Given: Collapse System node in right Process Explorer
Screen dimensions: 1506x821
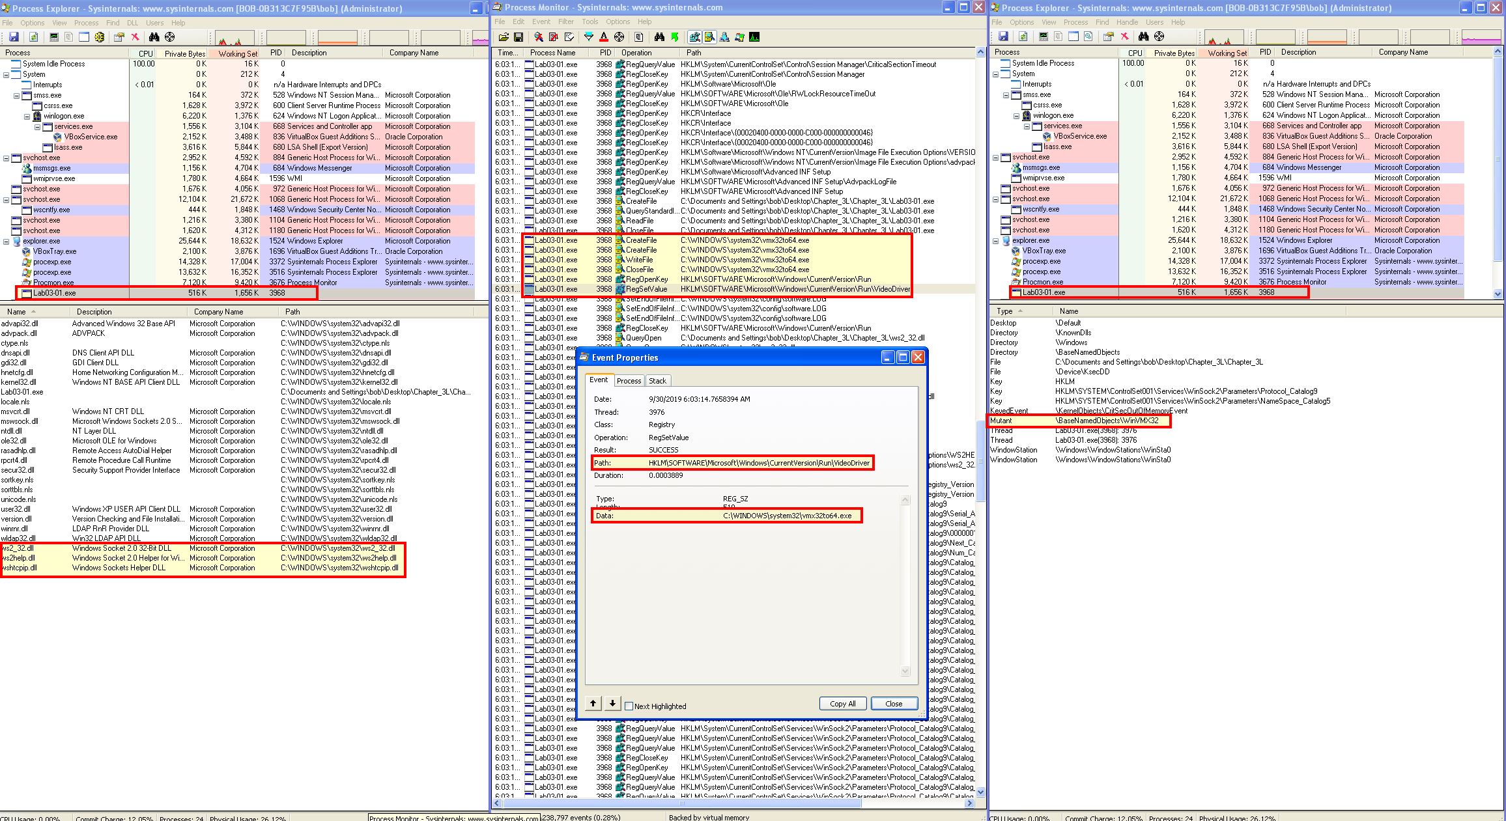Looking at the screenshot, I should coord(996,74).
